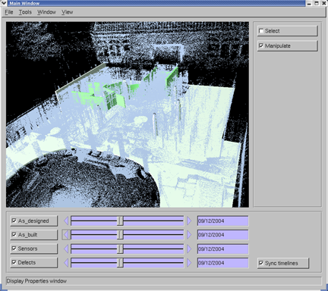This screenshot has width=328, height=291.
Task: Move Defects timeline back with left arrow
Action: [x=66, y=263]
